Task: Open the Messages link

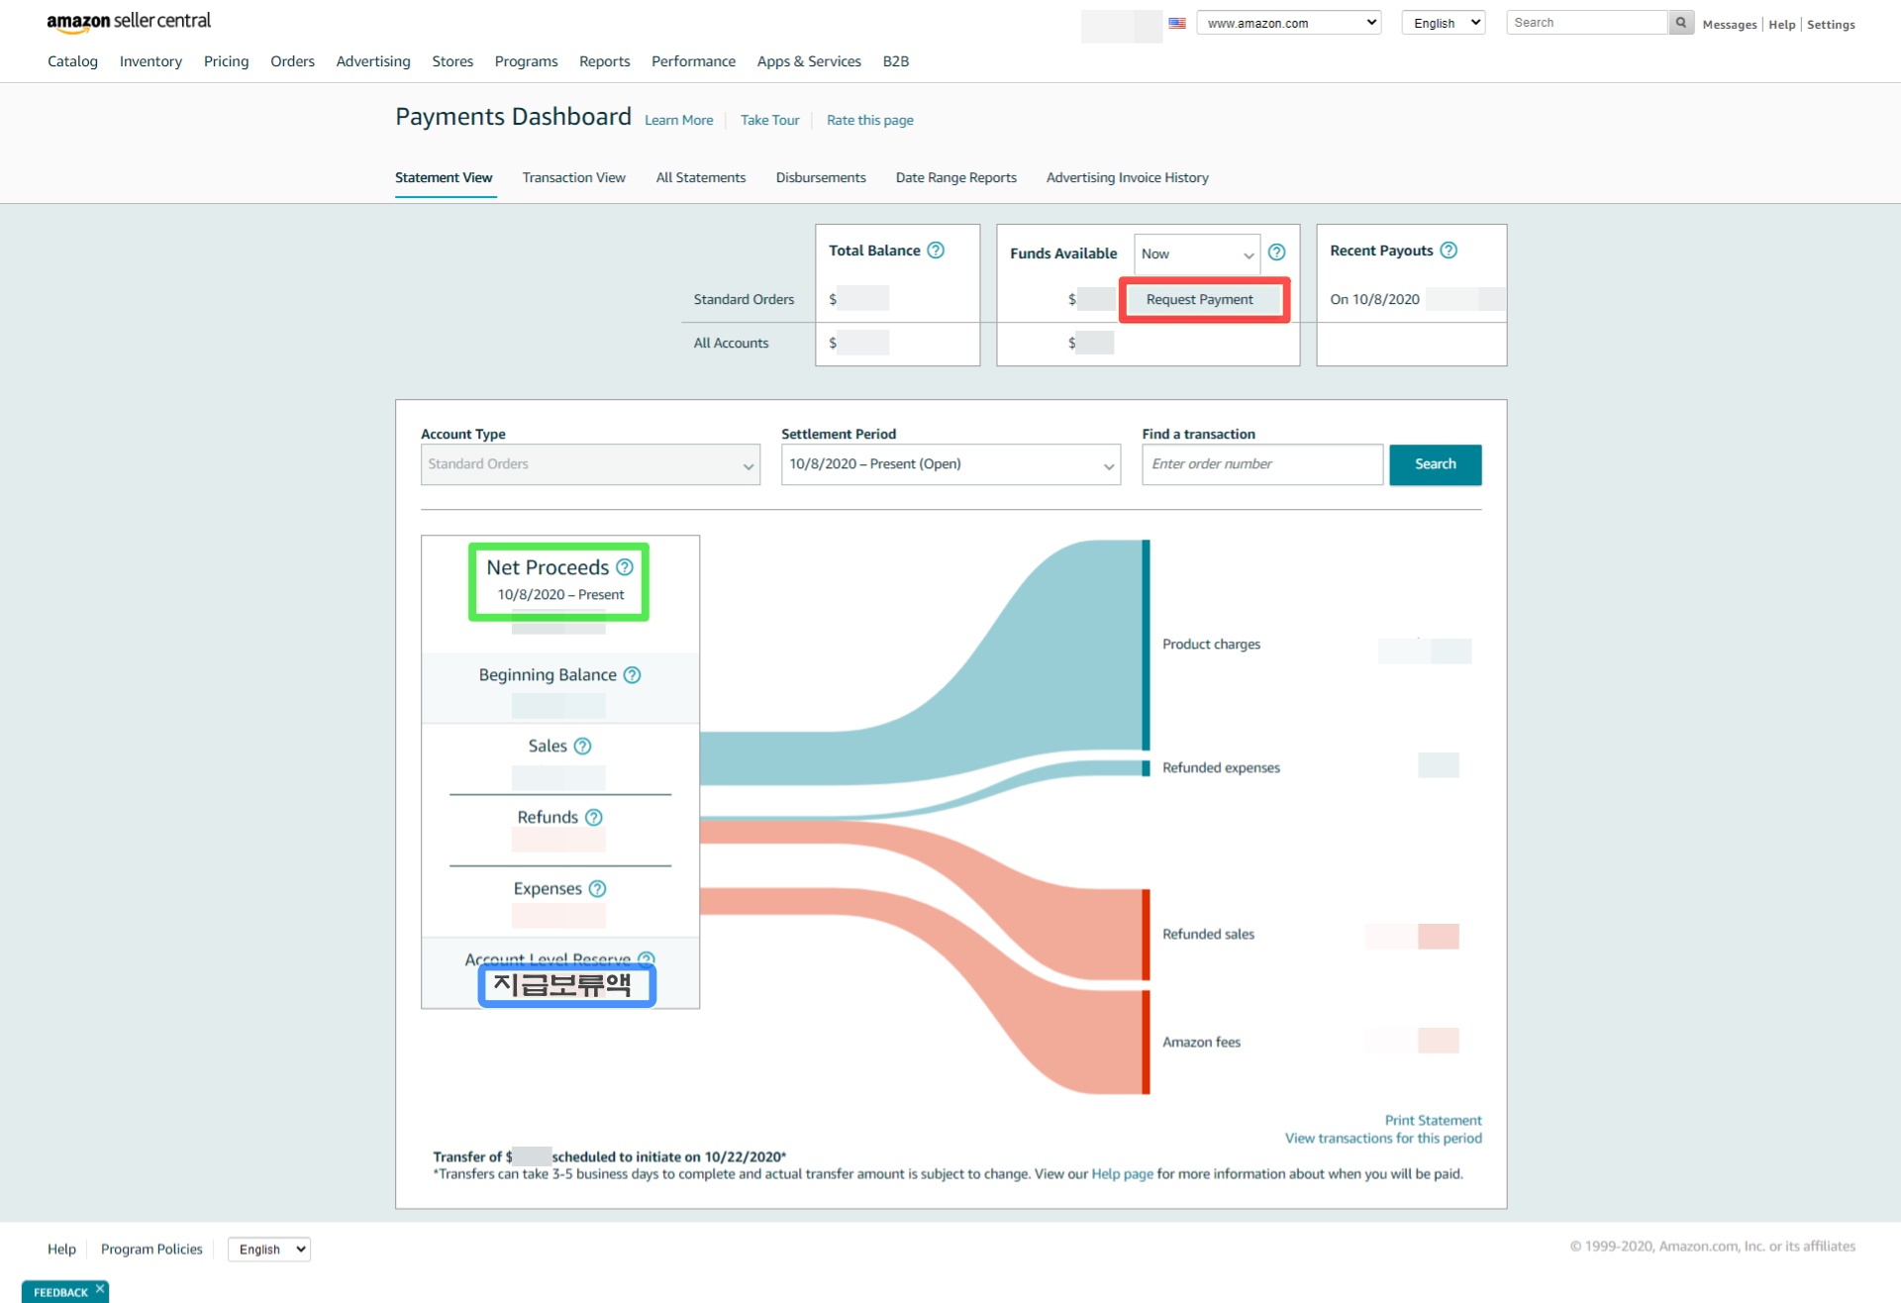Action: pyautogui.click(x=1729, y=25)
